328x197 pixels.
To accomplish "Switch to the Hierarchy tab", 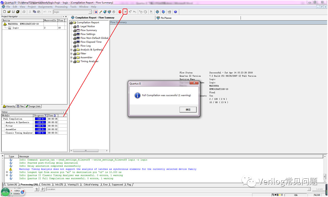I will tap(9, 106).
